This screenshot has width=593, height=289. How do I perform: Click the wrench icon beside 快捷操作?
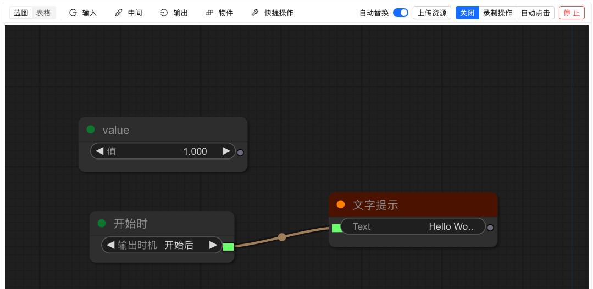point(255,13)
